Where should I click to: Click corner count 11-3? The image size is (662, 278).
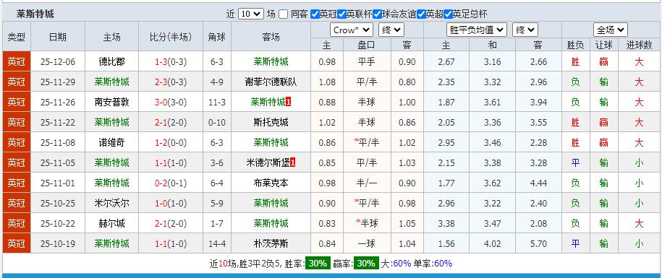pos(216,103)
